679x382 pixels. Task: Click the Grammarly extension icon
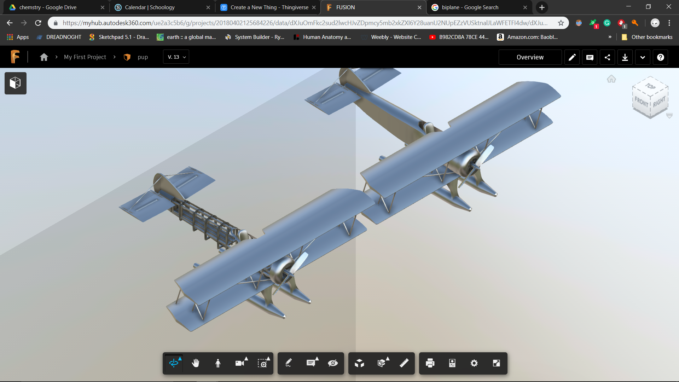(x=607, y=23)
